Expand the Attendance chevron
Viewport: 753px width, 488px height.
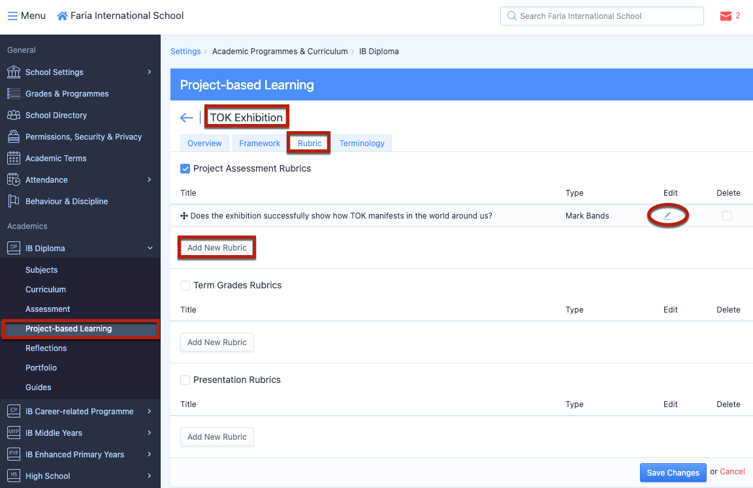click(150, 179)
